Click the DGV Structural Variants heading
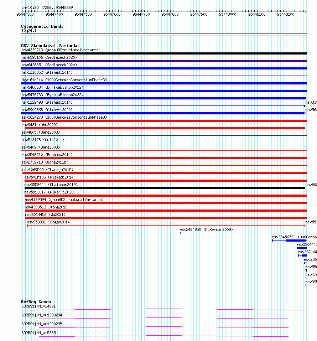Image resolution: width=317 pixels, height=341 pixels. [50, 46]
